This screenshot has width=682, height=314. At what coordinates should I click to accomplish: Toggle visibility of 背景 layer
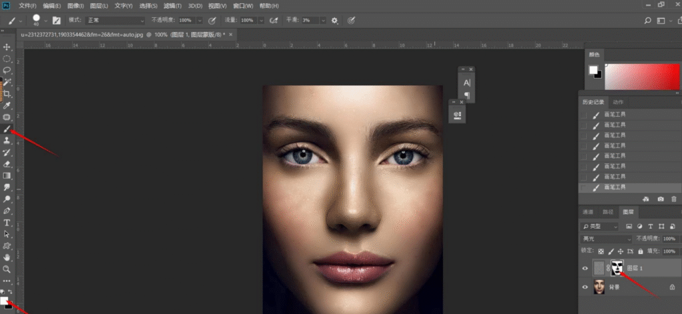point(585,287)
